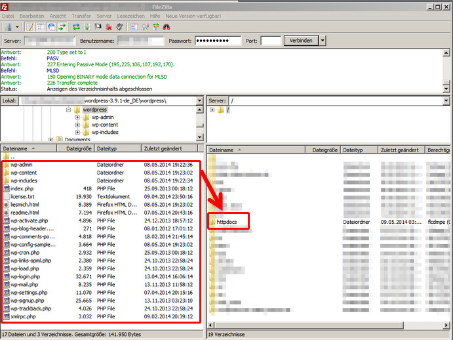Sort local list by Dateiname column
The width and height of the screenshot is (453, 340).
point(28,148)
